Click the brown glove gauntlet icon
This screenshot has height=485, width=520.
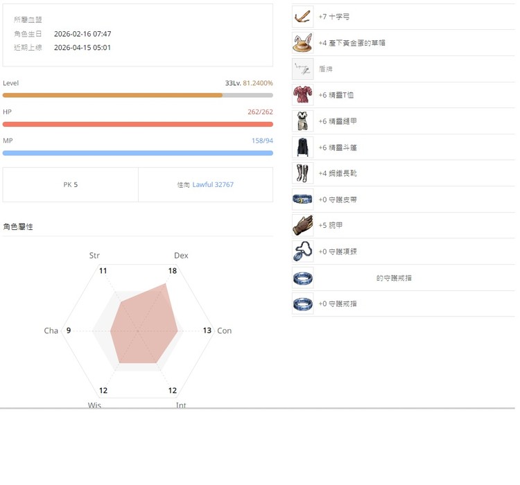point(302,225)
